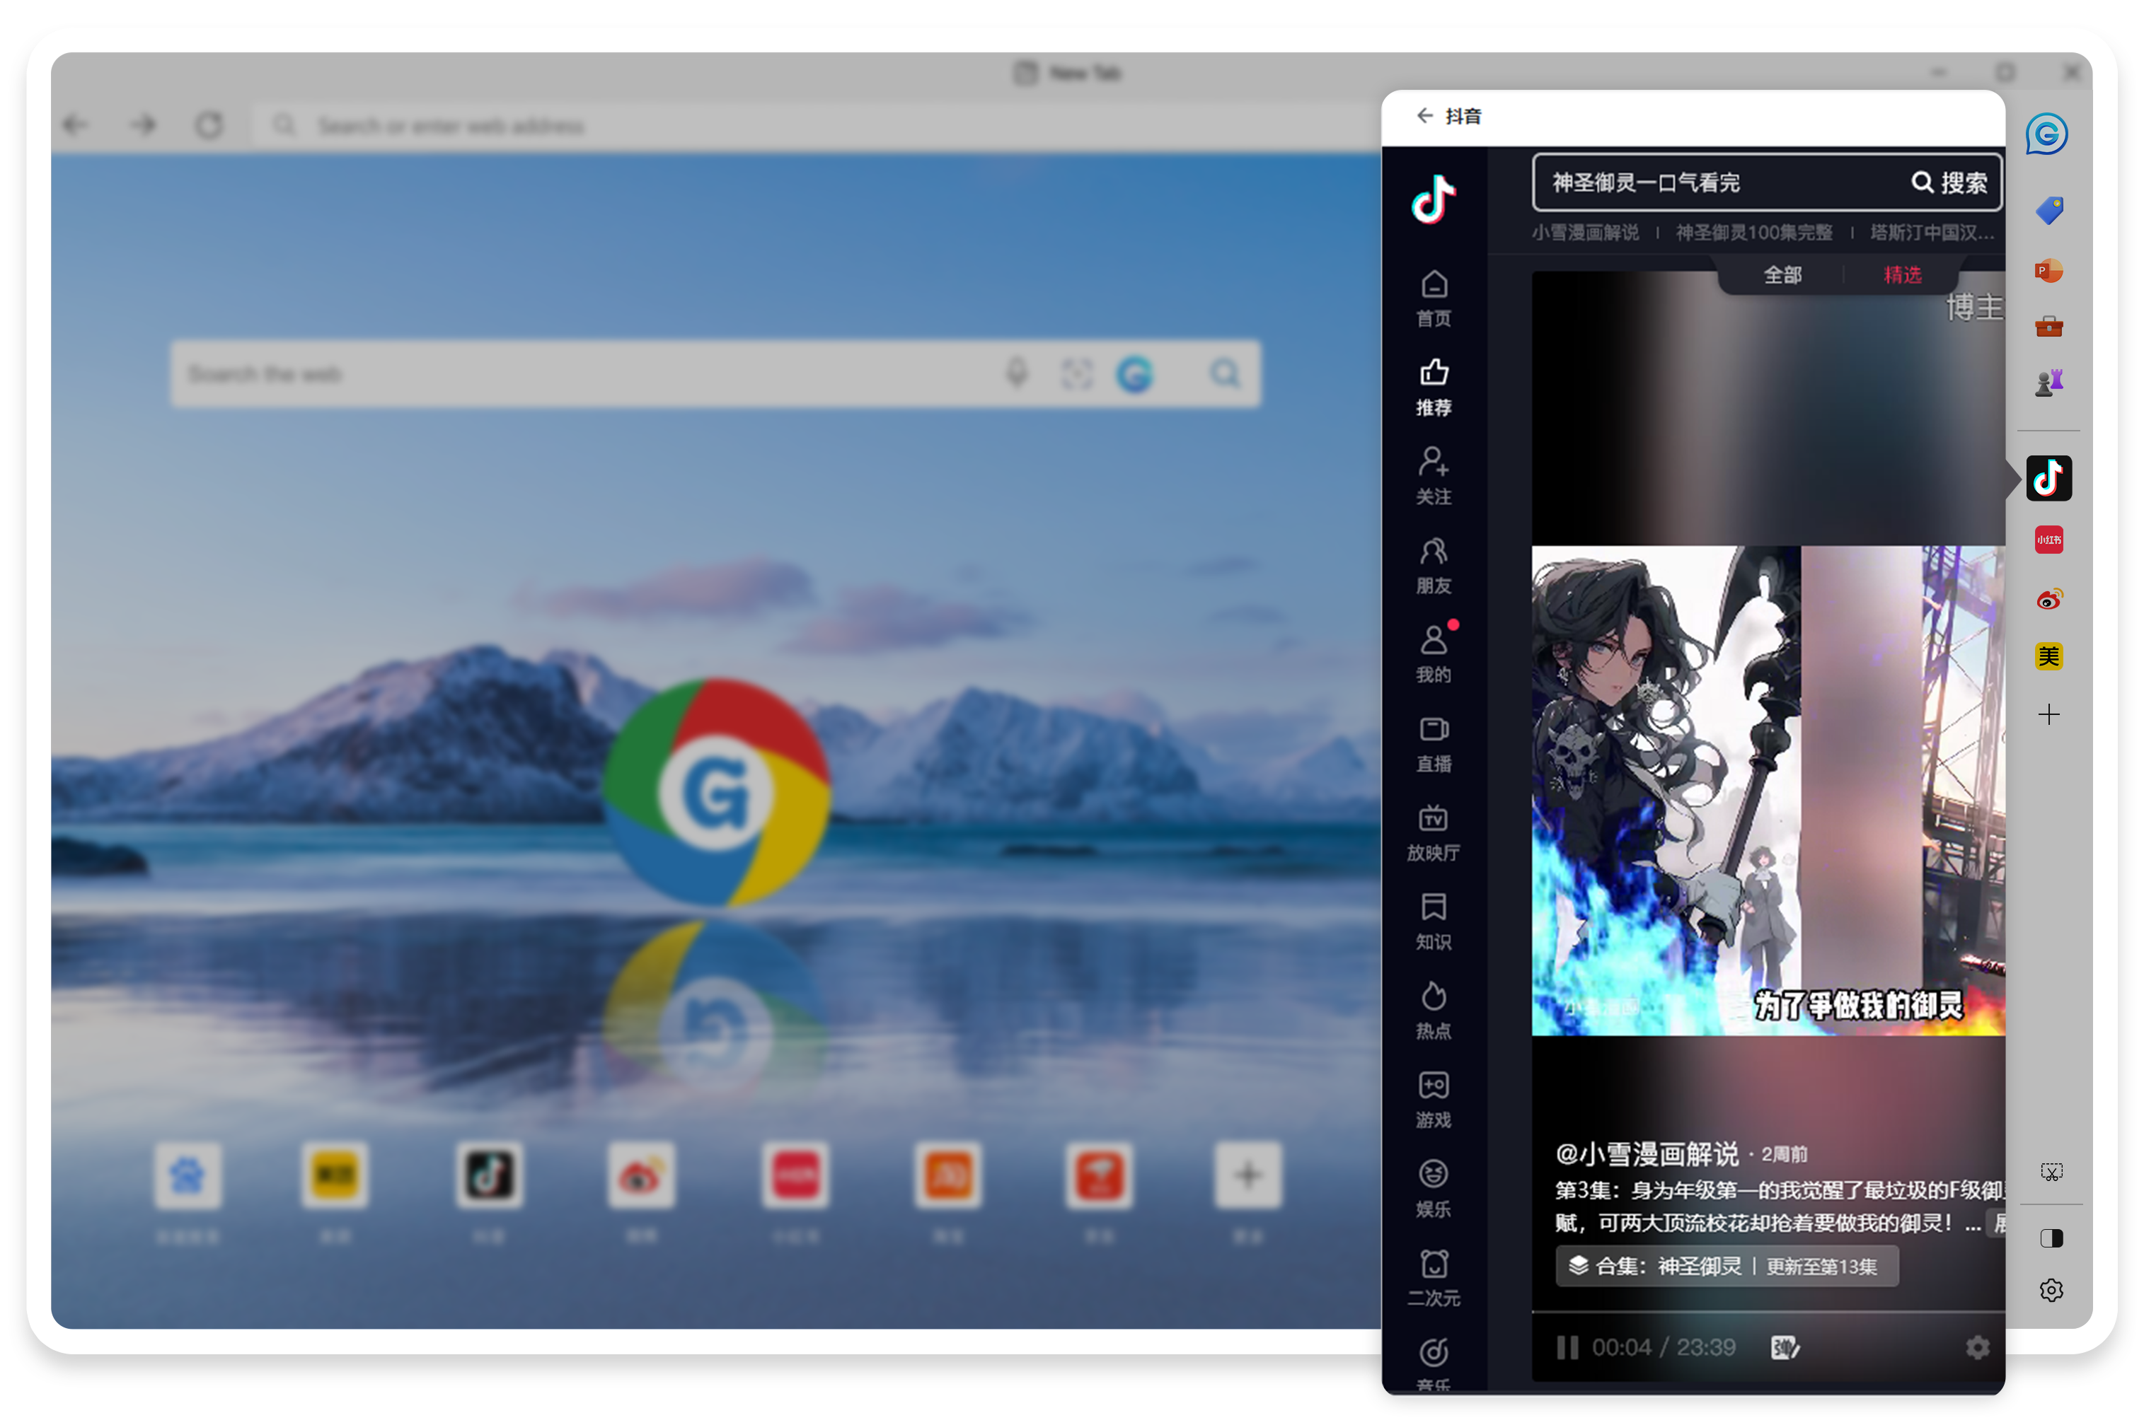
Task: Click the screenshot tool in the browser sidebar
Action: point(2051,1171)
